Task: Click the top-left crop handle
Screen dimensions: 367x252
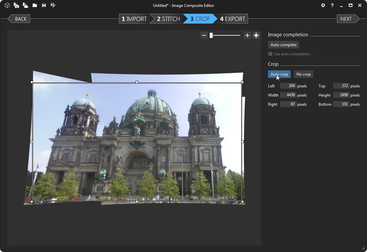Action: [32, 82]
